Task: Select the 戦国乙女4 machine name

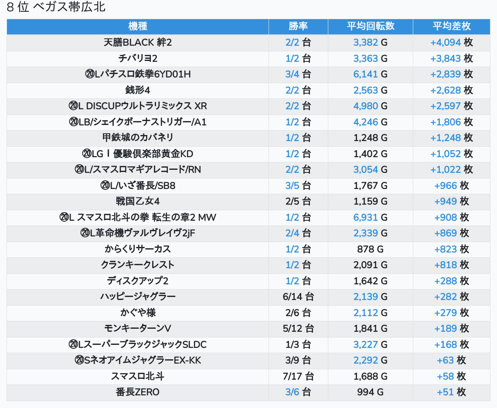Action: coord(138,201)
